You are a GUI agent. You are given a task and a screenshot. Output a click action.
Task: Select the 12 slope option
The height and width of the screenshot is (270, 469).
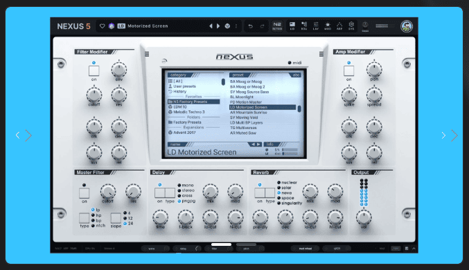coord(129,218)
